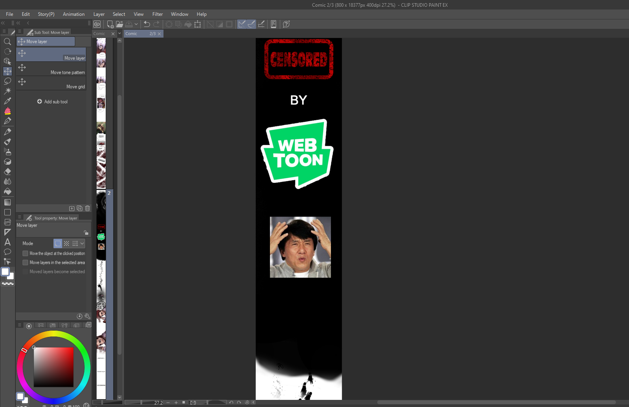
Task: Open the Save dropdown arrow in command bar
Action: click(x=136, y=24)
